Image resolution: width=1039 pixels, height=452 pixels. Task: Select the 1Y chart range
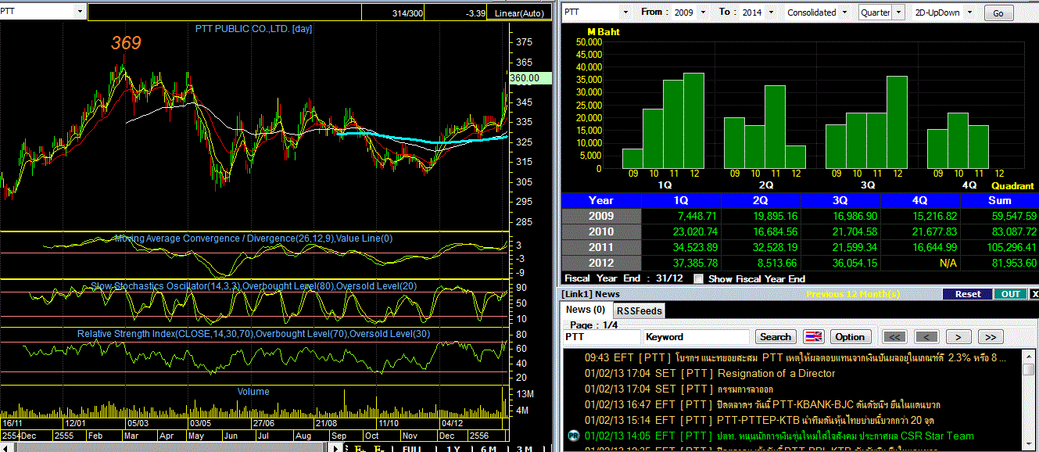click(453, 448)
